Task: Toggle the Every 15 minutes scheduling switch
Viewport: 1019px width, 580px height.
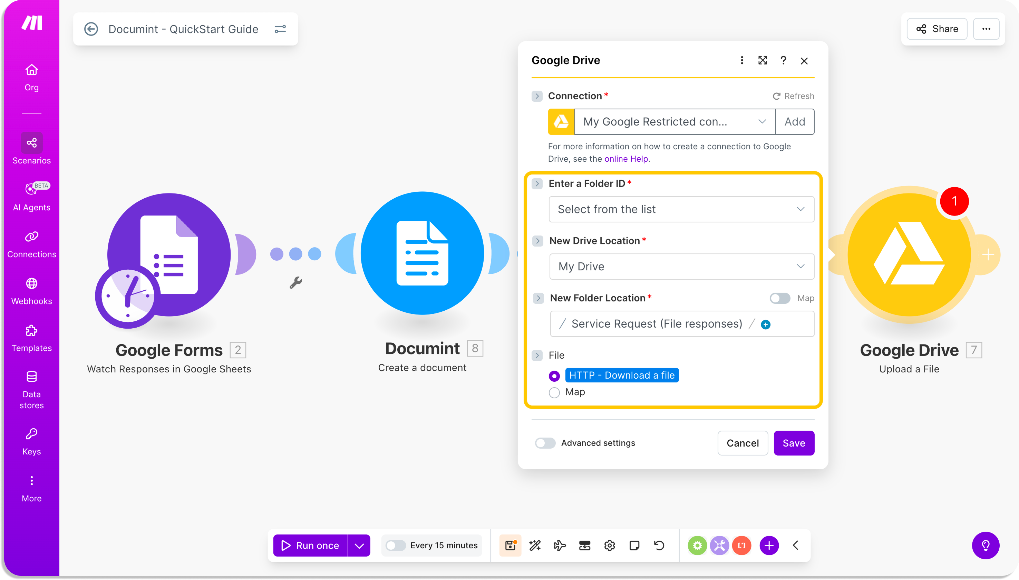Action: coord(396,545)
